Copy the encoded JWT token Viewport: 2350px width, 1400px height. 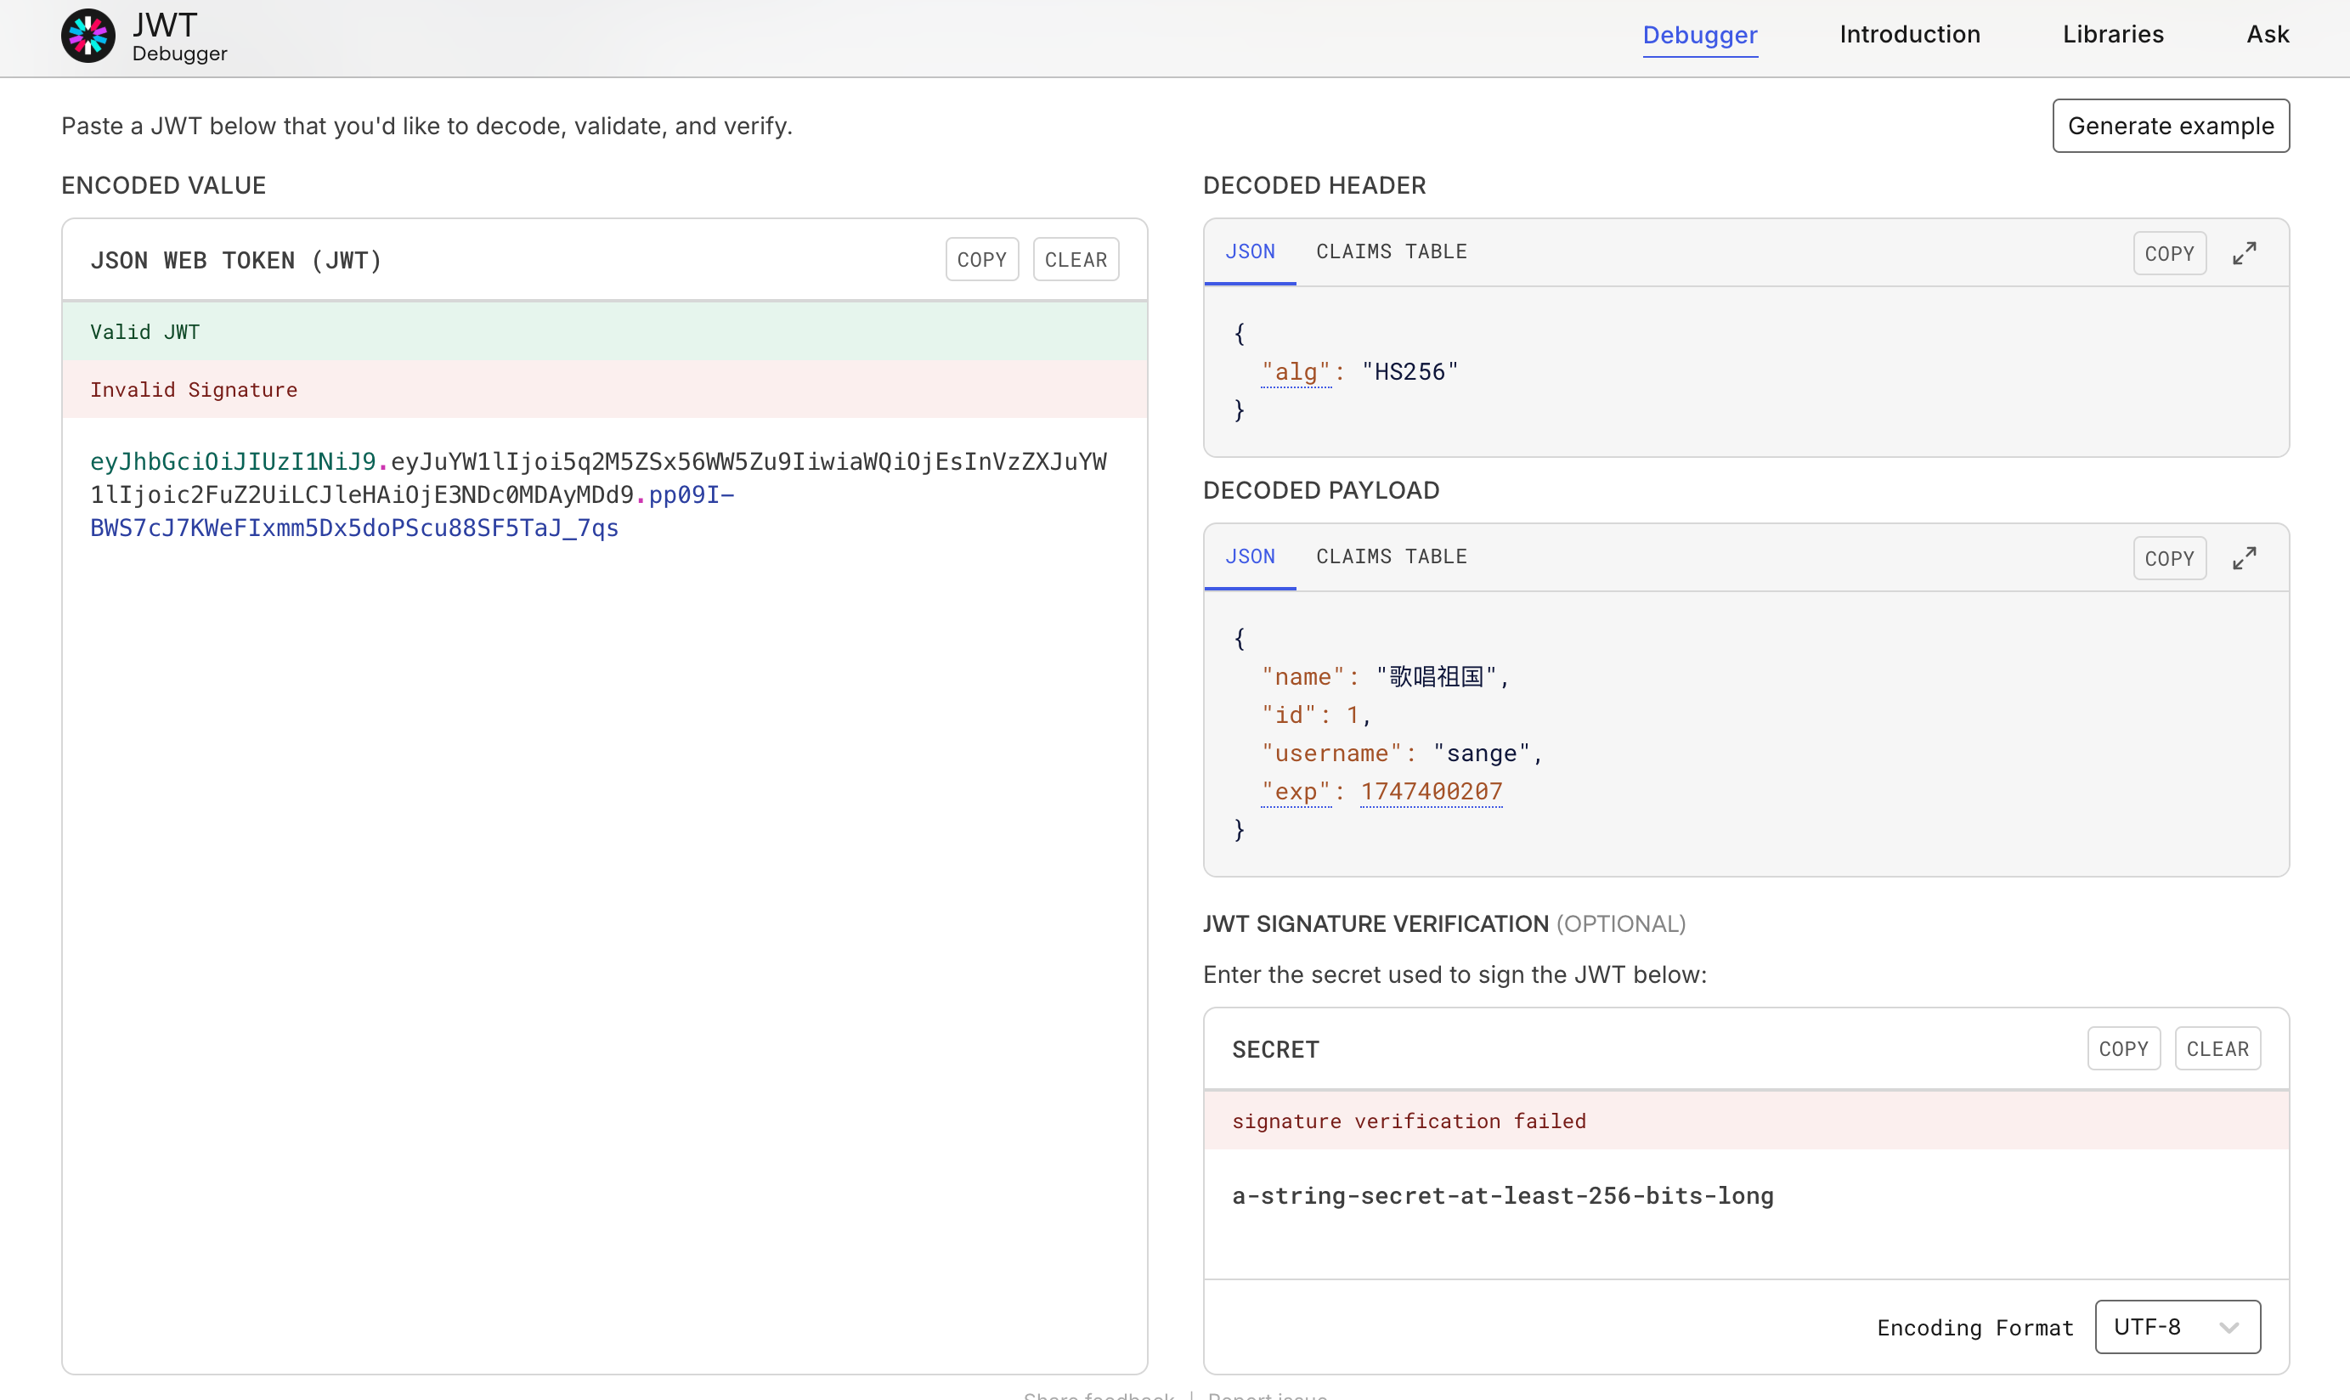point(981,259)
